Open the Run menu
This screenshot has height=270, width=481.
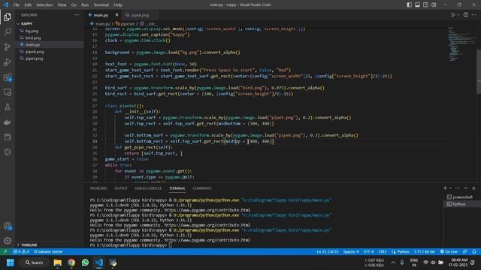tap(85, 5)
